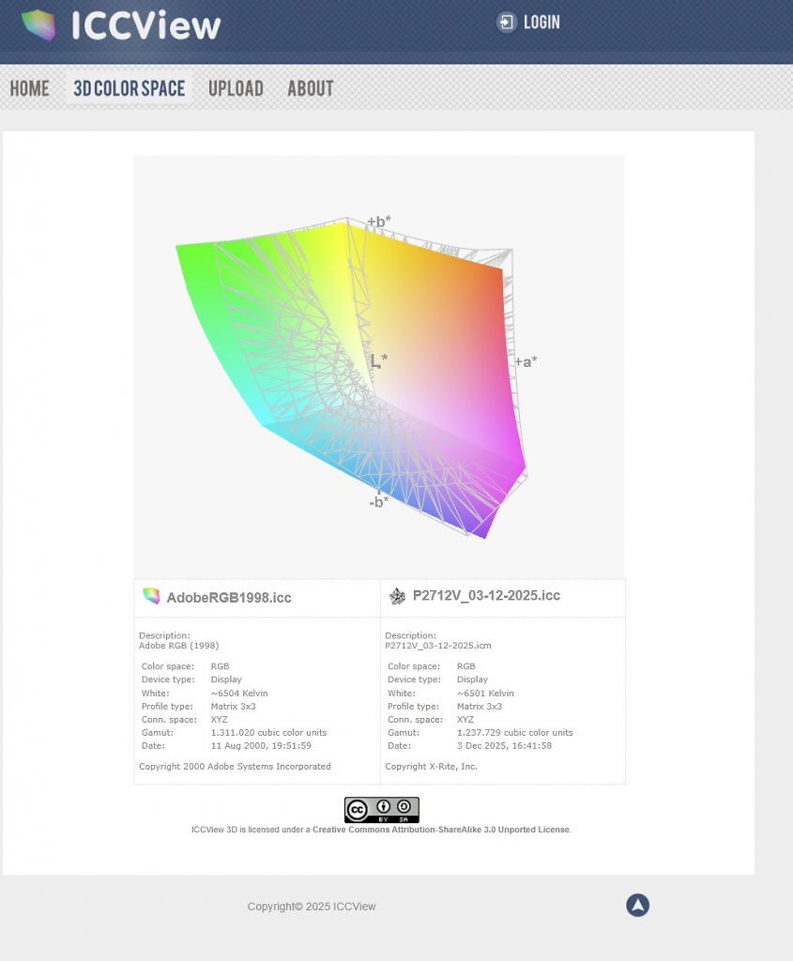The height and width of the screenshot is (961, 793).
Task: Click the 3D color space gamut viewer
Action: click(379, 367)
